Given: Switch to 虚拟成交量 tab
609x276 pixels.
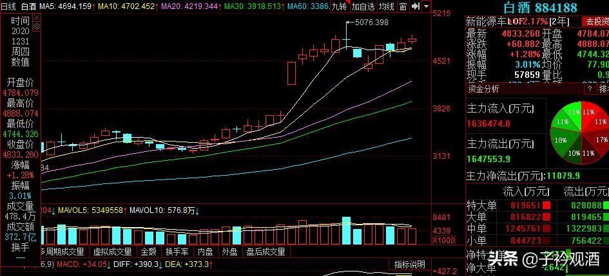Looking at the screenshot, I should click(x=113, y=252).
